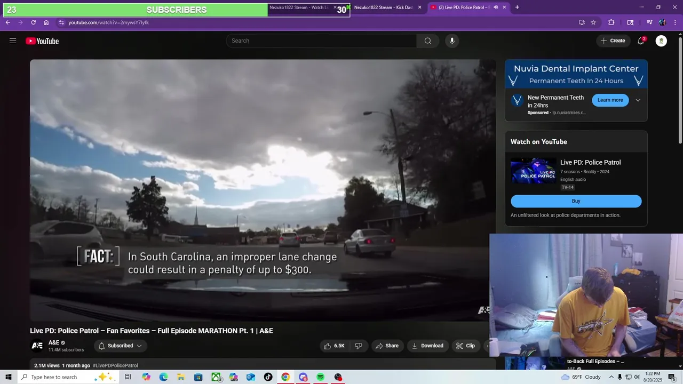This screenshot has height=384, width=683.
Task: Open Task View on the taskbar
Action: (x=128, y=377)
